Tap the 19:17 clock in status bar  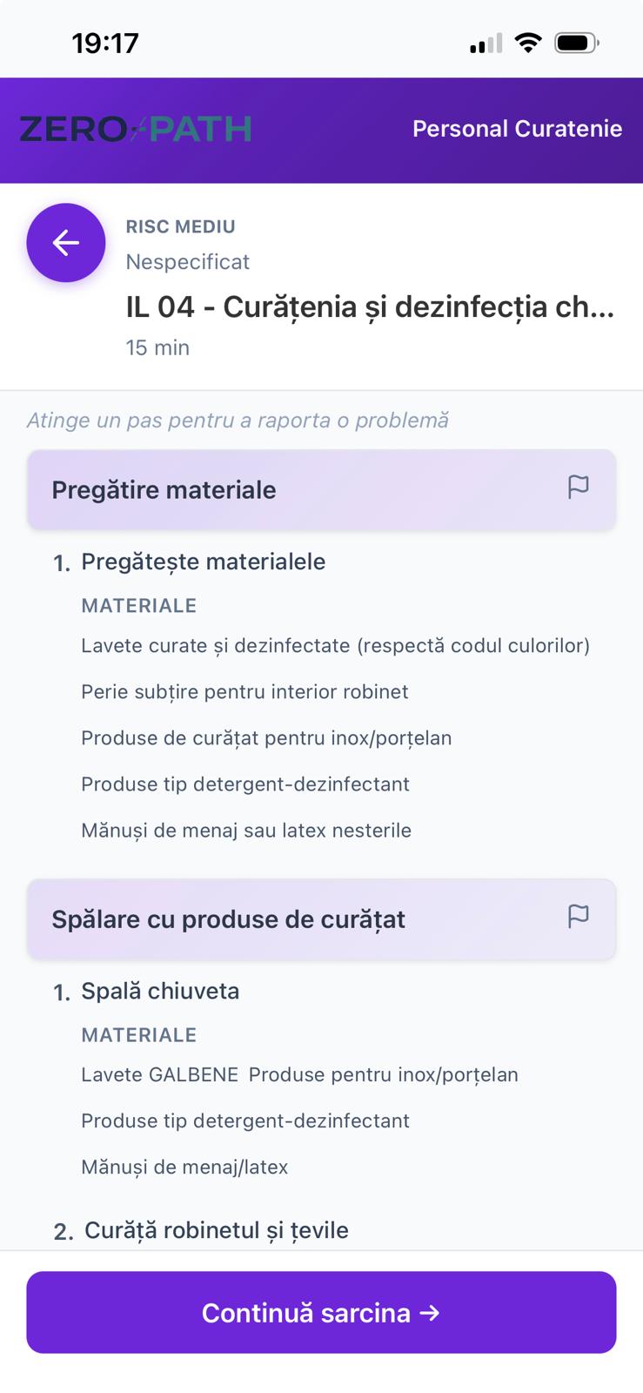(105, 40)
